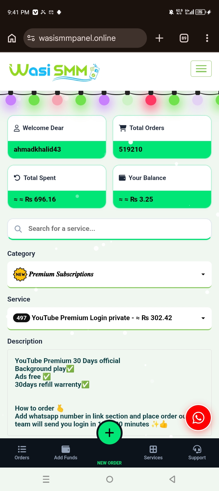Show the 89 open tabs switcher
The width and height of the screenshot is (219, 491).
click(184, 38)
